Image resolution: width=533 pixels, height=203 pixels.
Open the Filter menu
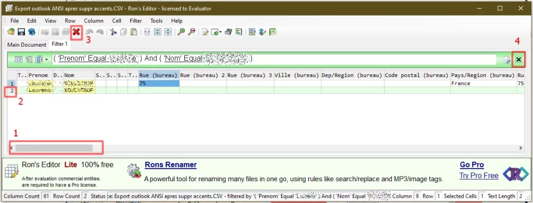coord(136,21)
